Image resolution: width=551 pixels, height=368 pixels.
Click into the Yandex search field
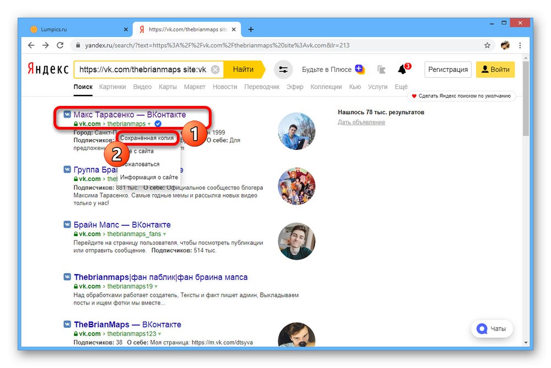(x=143, y=70)
